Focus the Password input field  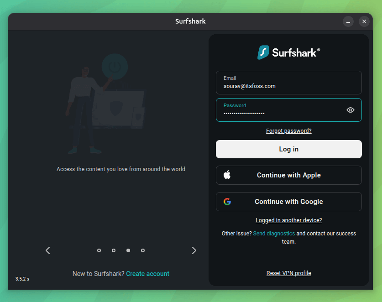pos(289,110)
